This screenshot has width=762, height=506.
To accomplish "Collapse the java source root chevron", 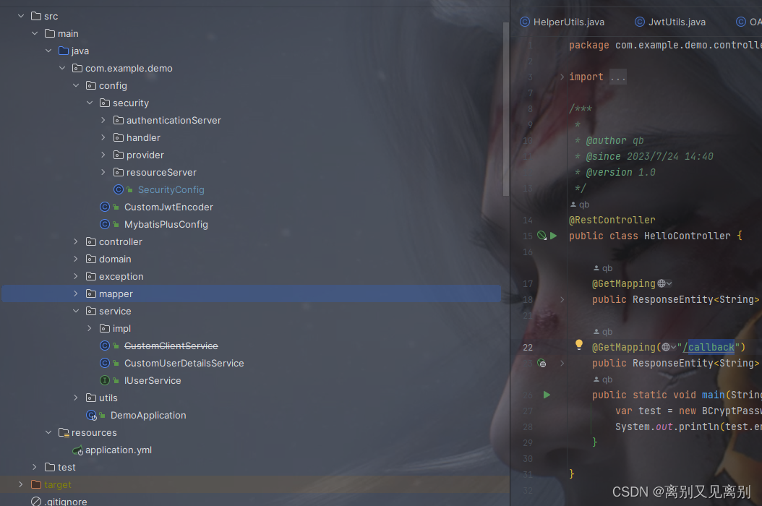I will tap(48, 51).
